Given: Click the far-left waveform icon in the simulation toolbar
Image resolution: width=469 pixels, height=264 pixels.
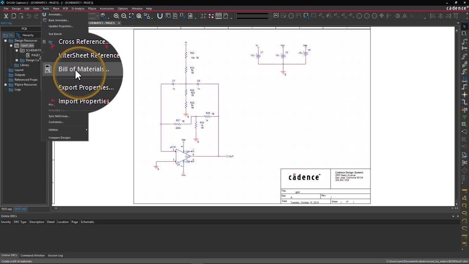Looking at the screenshot, I should (x=276, y=16).
